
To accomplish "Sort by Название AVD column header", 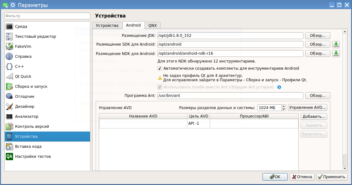I will [x=143, y=116].
